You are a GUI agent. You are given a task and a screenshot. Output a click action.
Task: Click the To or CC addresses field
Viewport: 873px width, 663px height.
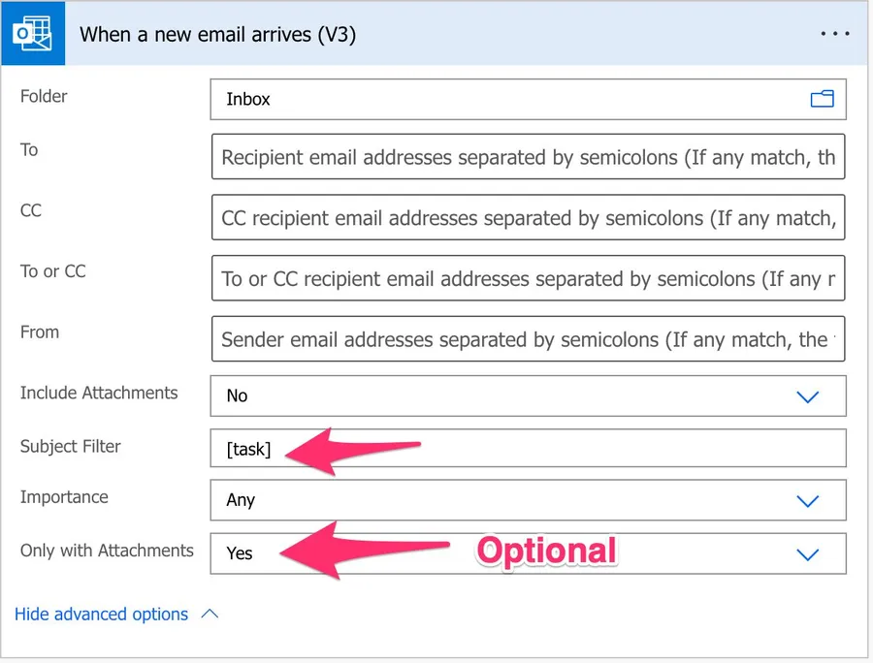527,279
